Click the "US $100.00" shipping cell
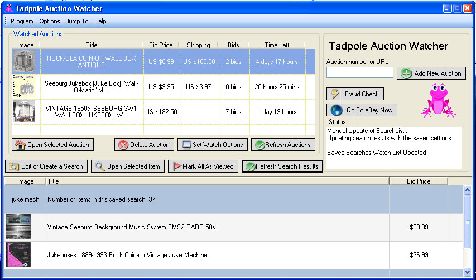476x280 pixels. tap(199, 61)
